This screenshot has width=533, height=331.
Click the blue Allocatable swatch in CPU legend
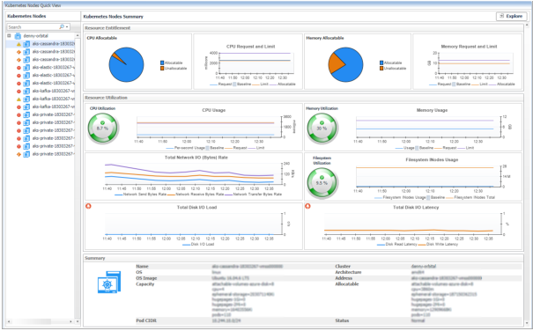point(162,63)
